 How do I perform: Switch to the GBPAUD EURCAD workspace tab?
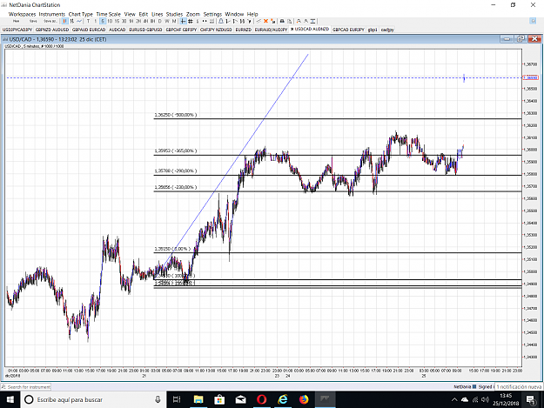89,30
